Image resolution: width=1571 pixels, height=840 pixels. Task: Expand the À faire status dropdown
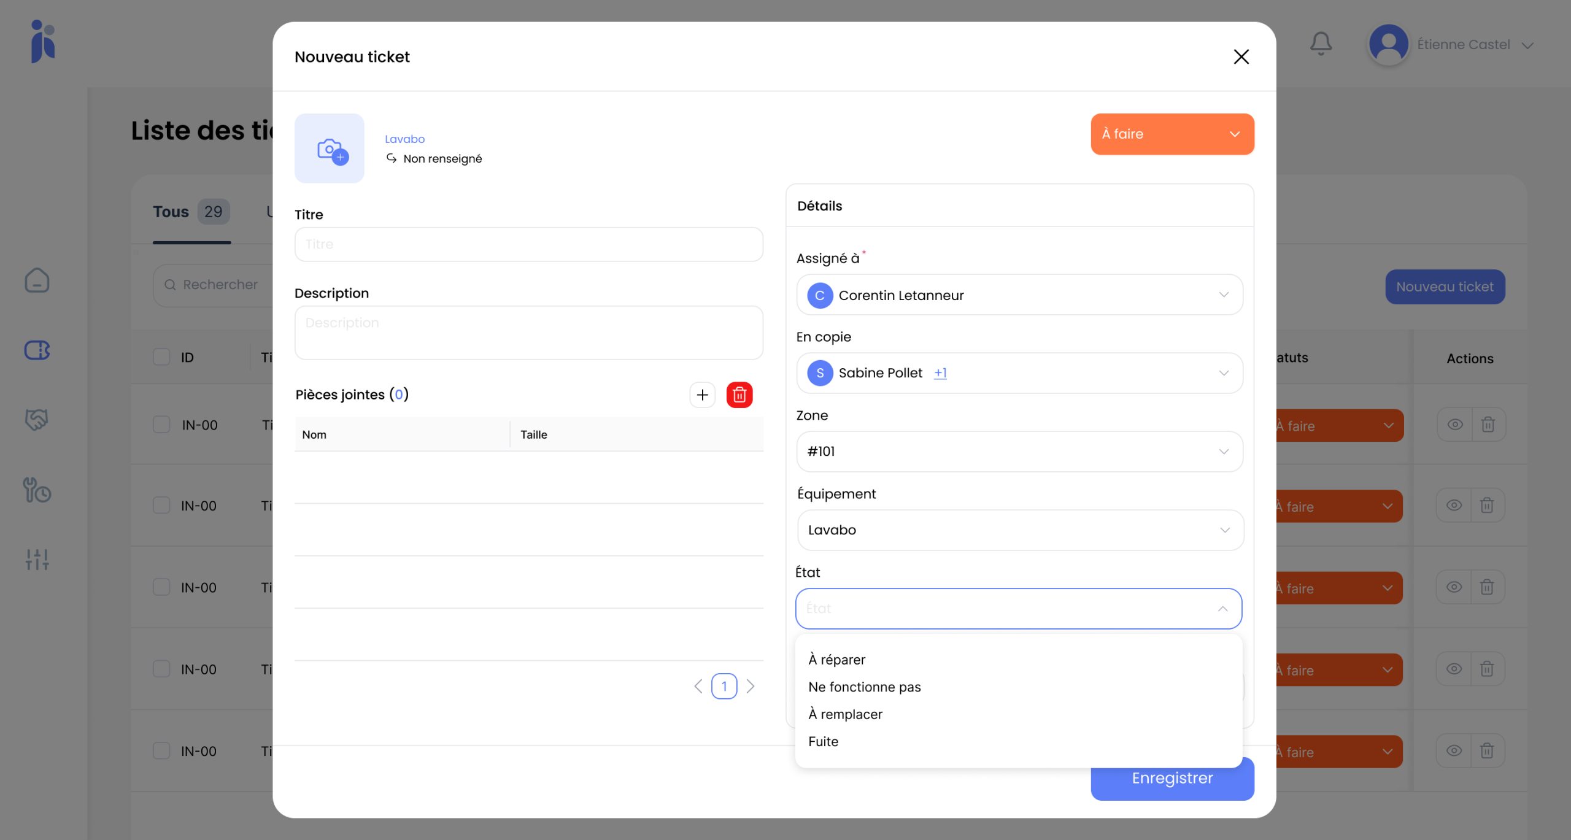(1171, 134)
